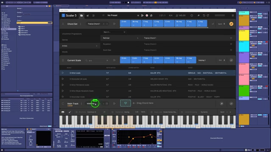Play the Chord Set progression
271x152 pixels.
pos(114,24)
